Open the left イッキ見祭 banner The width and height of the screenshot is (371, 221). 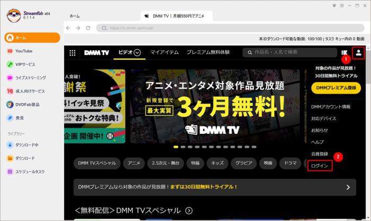[95, 106]
